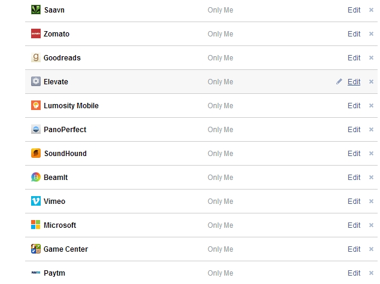Screen dimensions: 380x284
Task: Edit the Paytm app settings
Action: (x=354, y=273)
